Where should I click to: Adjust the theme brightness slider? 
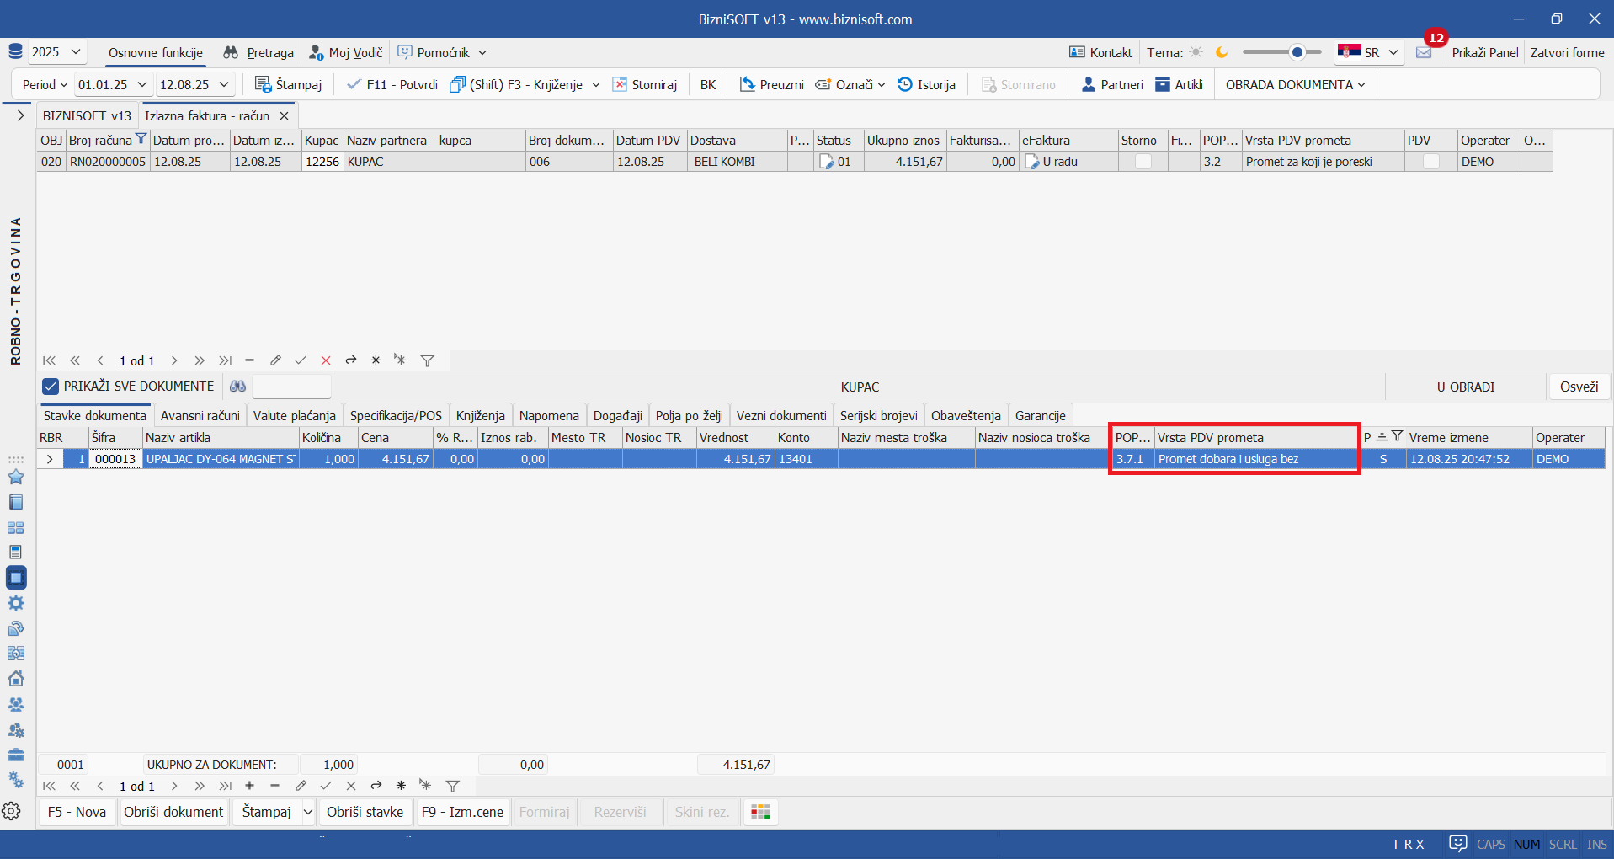point(1297,52)
